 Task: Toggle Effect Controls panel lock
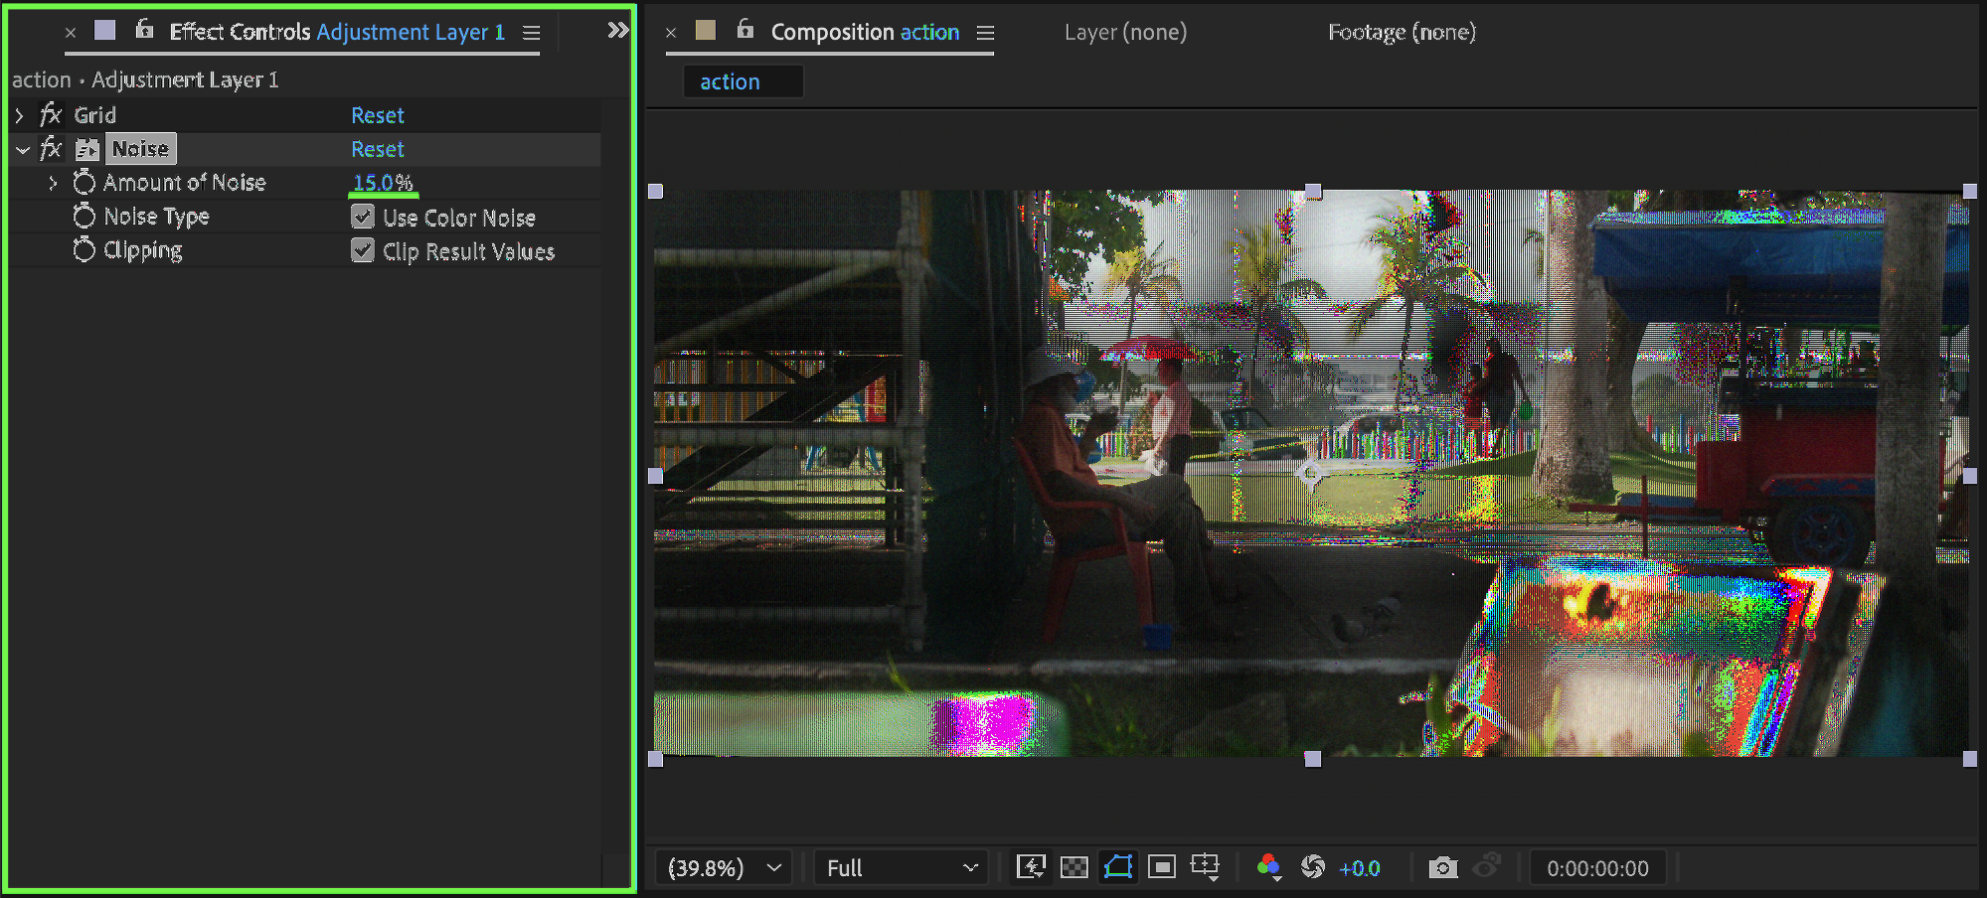coord(144,30)
